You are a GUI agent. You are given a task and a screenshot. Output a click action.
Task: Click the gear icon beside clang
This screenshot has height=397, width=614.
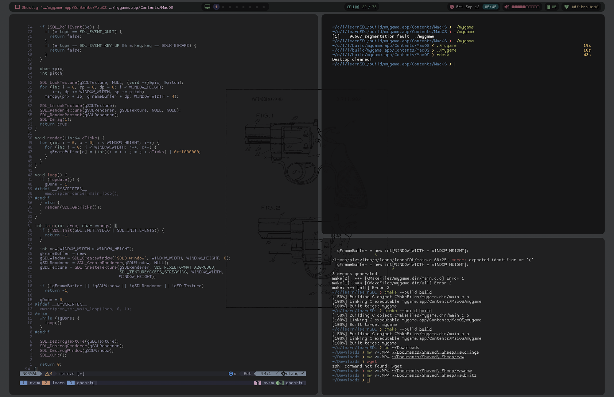coord(283,374)
